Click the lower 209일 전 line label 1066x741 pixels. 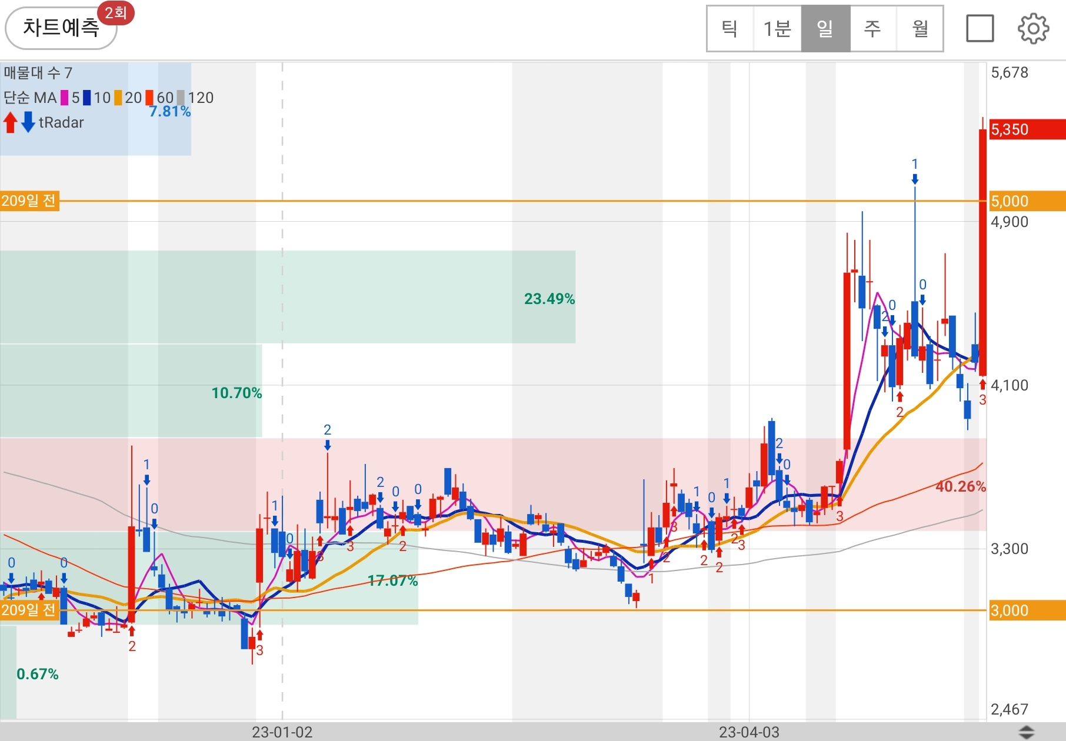(x=29, y=610)
